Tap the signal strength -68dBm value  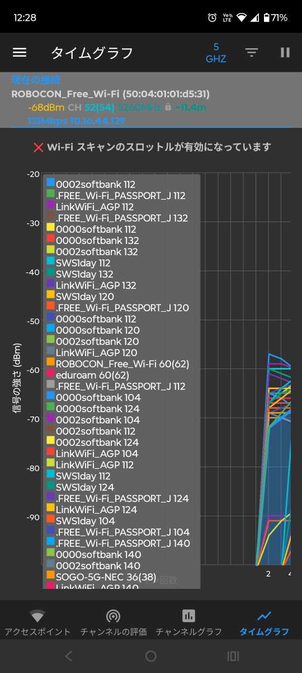[46, 107]
